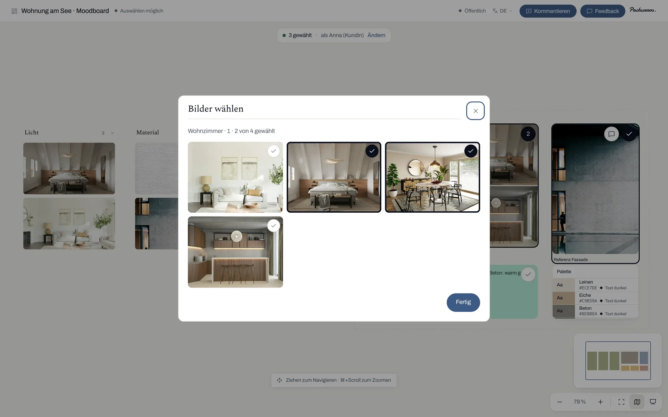
Task: Open the DE language dropdown
Action: [x=502, y=11]
